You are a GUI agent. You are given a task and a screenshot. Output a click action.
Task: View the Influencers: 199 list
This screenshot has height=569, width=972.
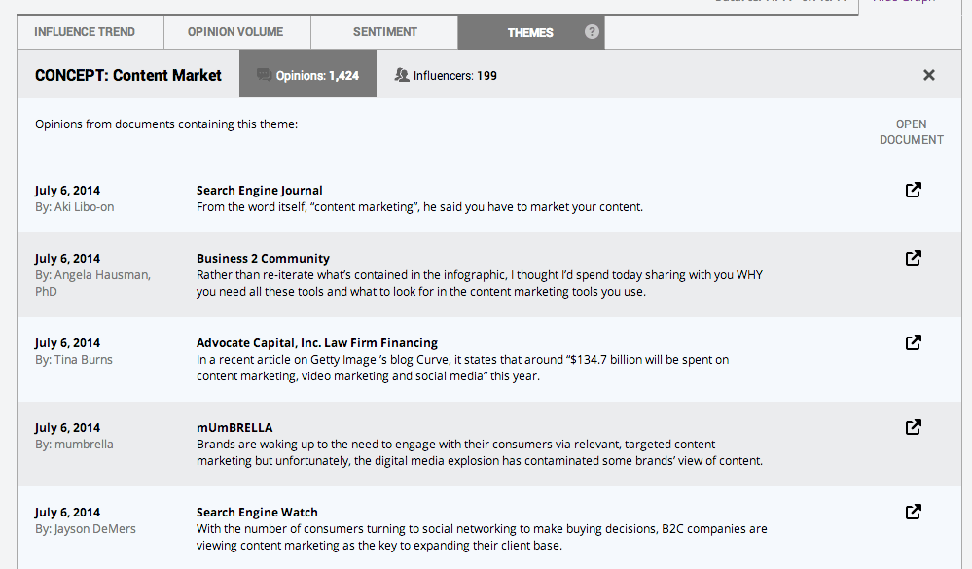click(x=446, y=75)
